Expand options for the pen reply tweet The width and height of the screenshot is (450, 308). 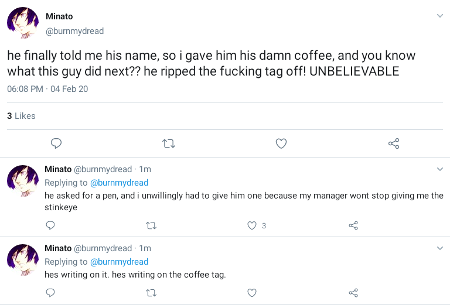440,169
